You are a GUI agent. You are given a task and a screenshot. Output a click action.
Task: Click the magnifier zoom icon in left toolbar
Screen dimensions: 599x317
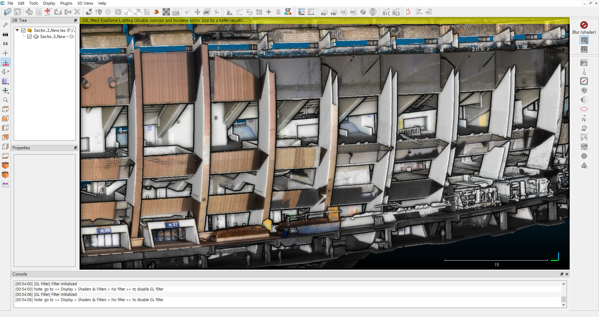[x=5, y=100]
